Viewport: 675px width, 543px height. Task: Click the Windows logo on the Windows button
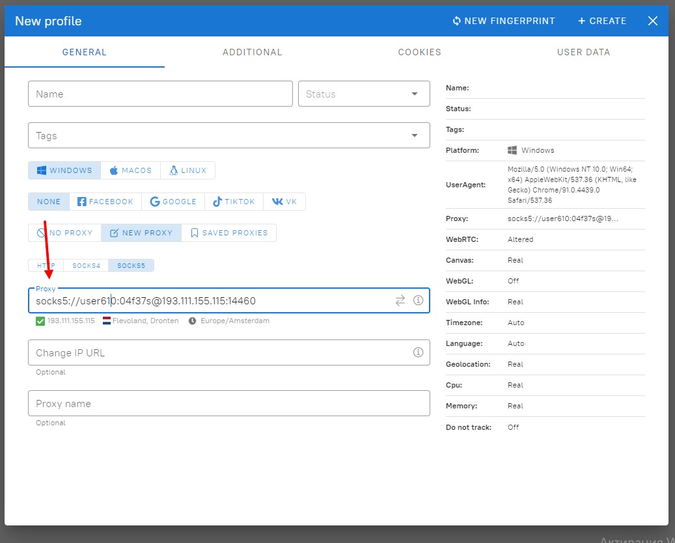42,170
